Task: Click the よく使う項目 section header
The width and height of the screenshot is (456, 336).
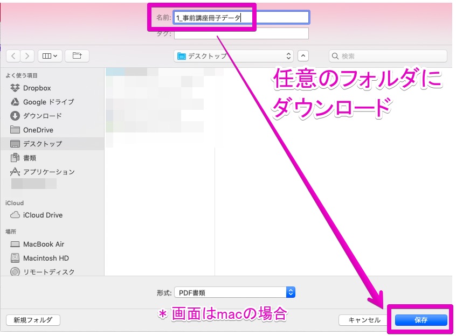Action: (x=22, y=75)
